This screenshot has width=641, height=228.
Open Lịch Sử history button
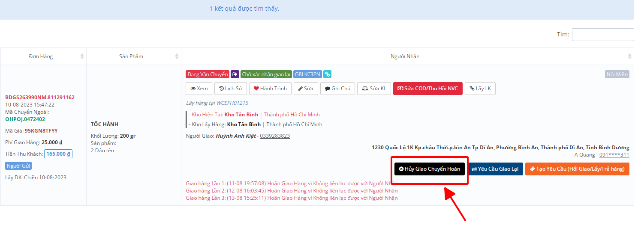(230, 89)
